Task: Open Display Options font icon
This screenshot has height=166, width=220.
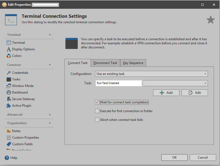Action: tap(9, 49)
